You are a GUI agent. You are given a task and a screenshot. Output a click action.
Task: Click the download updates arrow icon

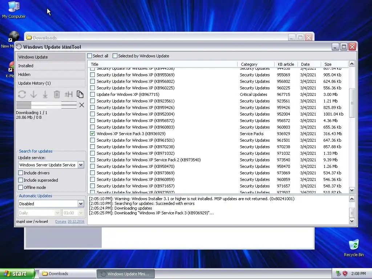click(34, 94)
